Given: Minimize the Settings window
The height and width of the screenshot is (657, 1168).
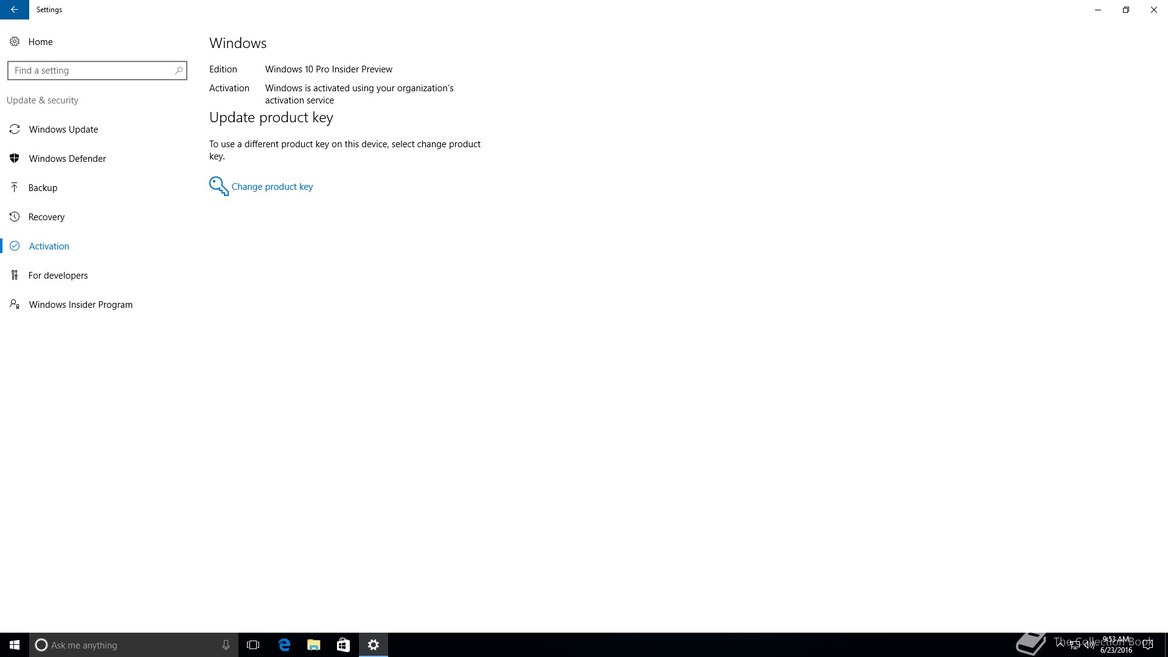Looking at the screenshot, I should point(1098,10).
